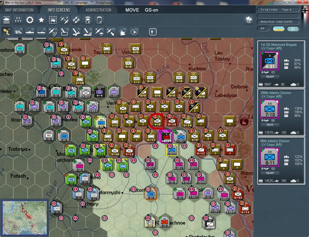Open the soldiers losses screen icon
Image resolution: width=309 pixels, height=237 pixels.
18,20
